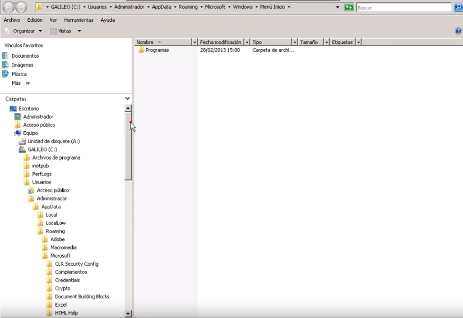463x318 pixels.
Task: Click the GALILEO (C:) drive icon in tree
Action: pos(22,149)
